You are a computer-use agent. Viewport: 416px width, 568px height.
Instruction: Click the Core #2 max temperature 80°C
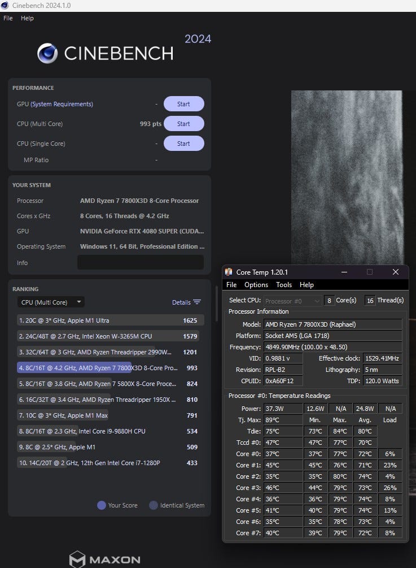tap(340, 476)
